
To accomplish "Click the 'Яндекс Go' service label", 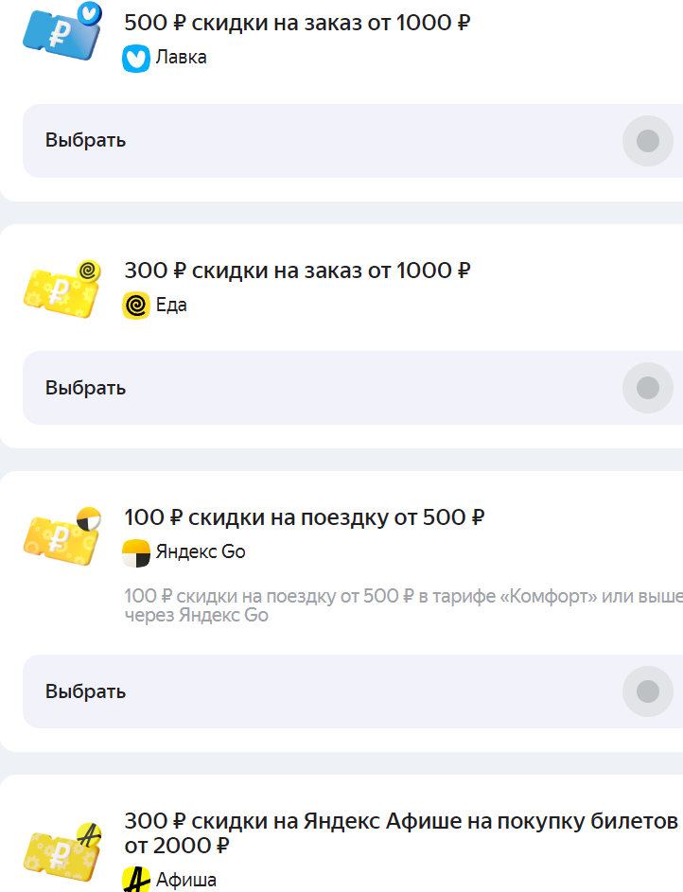I will tap(201, 551).
